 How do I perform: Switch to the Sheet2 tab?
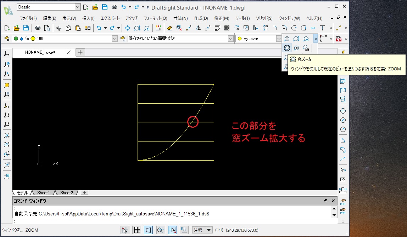pyautogui.click(x=66, y=193)
